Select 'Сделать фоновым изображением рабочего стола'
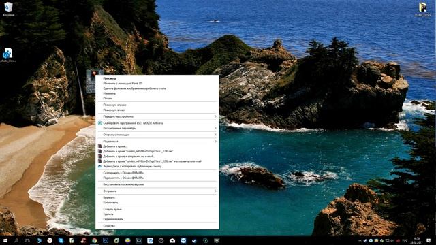Viewport: 436px width, 245px height. click(x=135, y=88)
